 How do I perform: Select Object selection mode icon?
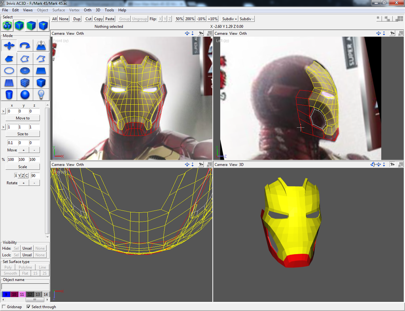point(19,25)
